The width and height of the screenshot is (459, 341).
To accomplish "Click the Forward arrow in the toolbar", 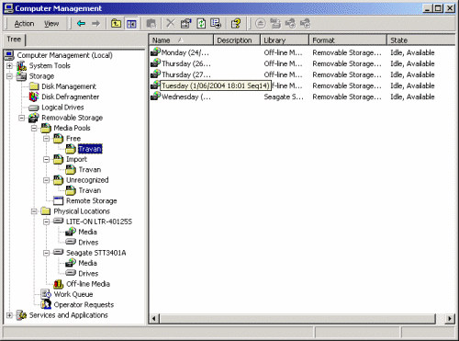I will 95,23.
